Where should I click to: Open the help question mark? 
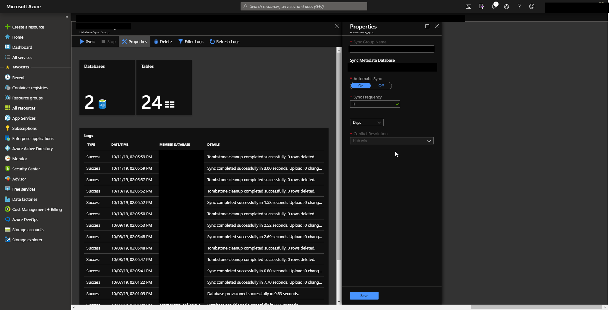(x=519, y=6)
